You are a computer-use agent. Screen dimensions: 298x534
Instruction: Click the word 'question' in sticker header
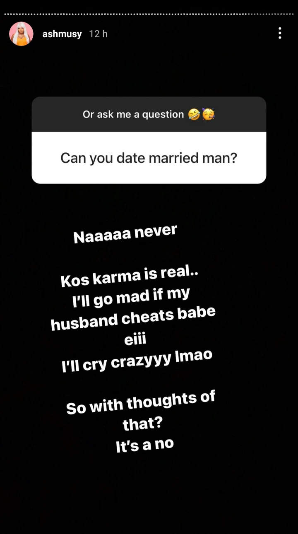(x=163, y=115)
